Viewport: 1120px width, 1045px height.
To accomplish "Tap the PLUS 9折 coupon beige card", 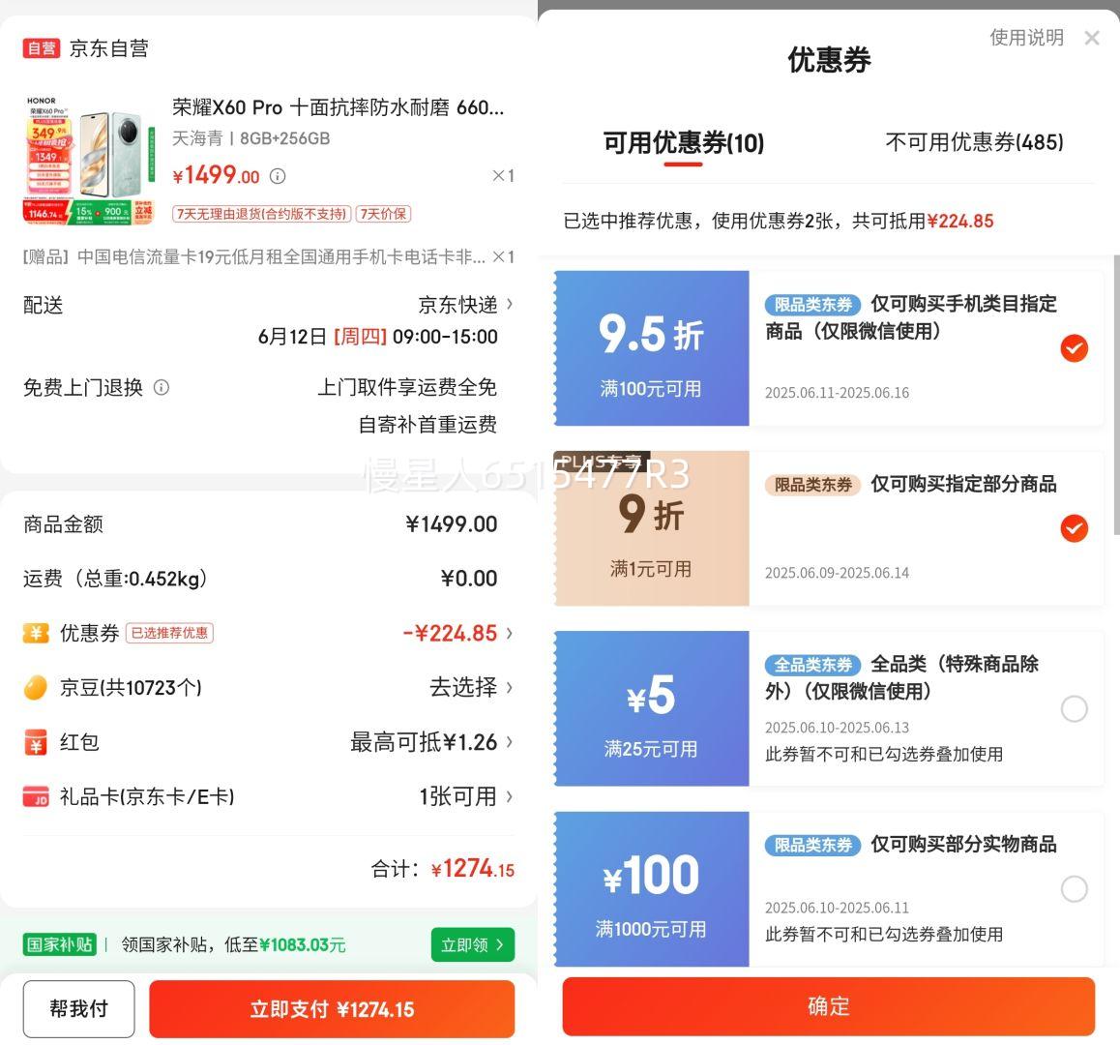I will pos(652,528).
